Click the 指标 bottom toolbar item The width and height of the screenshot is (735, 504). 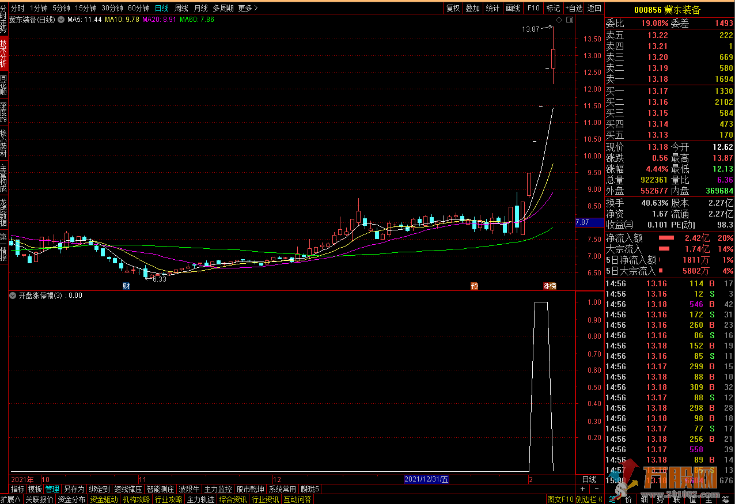[18, 489]
